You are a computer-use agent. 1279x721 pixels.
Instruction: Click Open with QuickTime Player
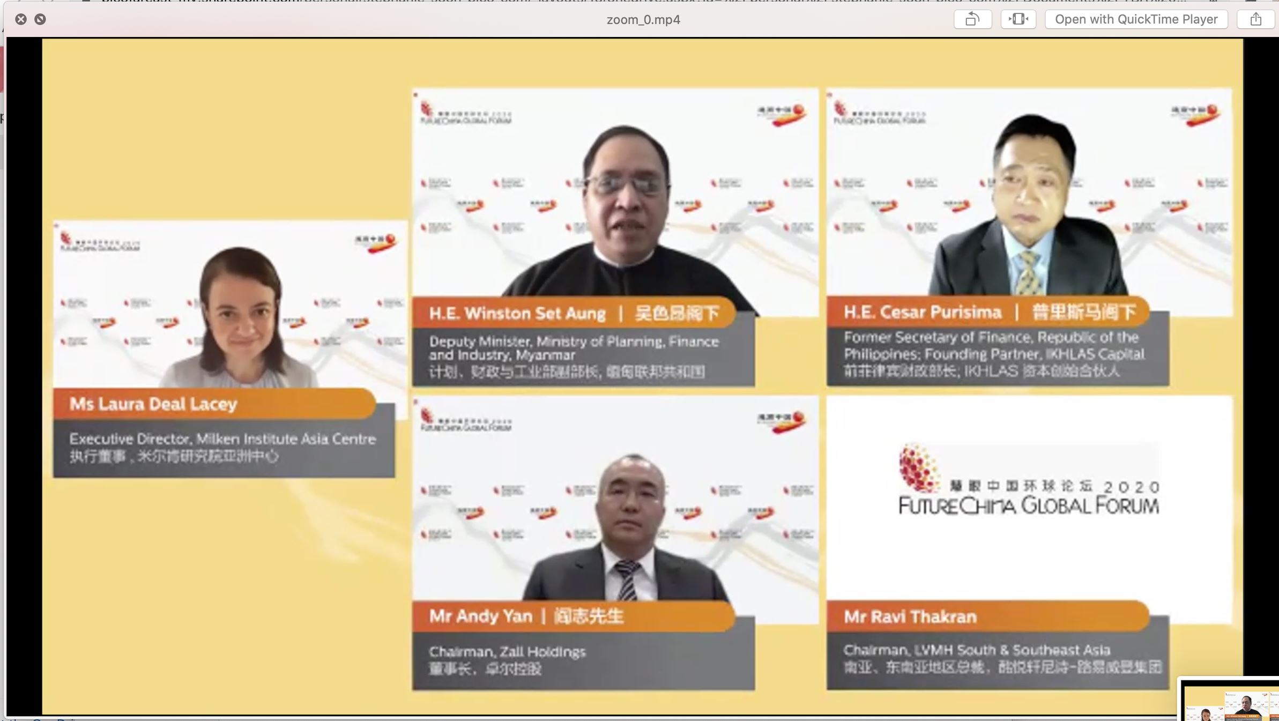pos(1136,19)
